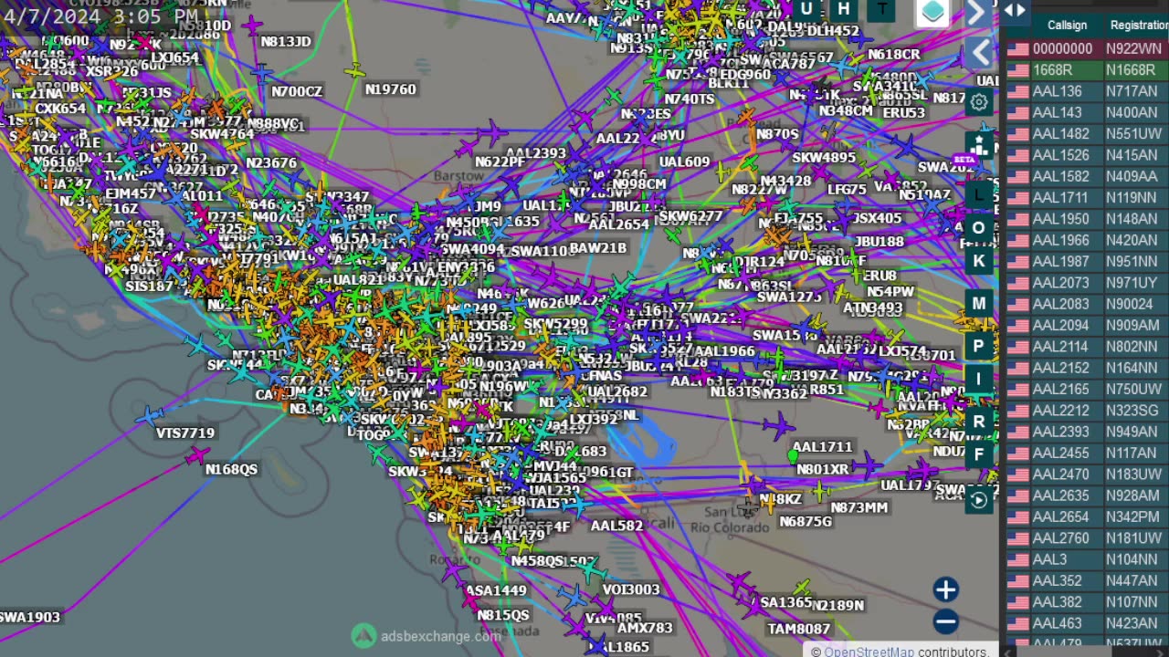Viewport: 1169px width, 657px height.
Task: Select callsign AAL1582 in table
Action: (1060, 176)
